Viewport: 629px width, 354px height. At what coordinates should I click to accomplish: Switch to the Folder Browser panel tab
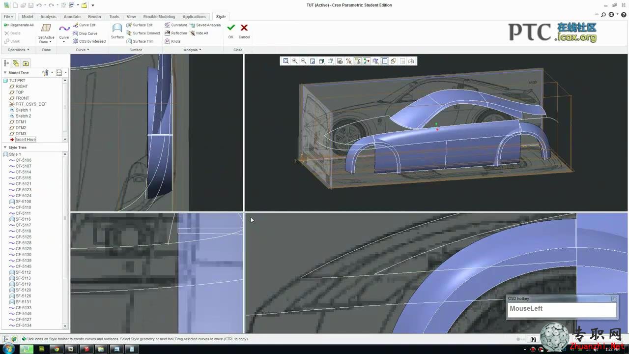(x=16, y=63)
